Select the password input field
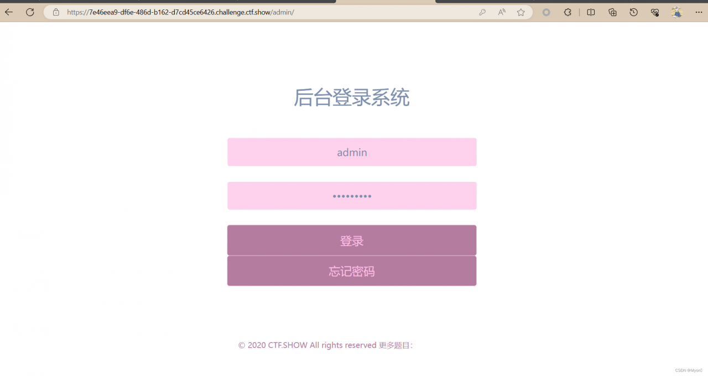This screenshot has width=708, height=376. coord(352,195)
